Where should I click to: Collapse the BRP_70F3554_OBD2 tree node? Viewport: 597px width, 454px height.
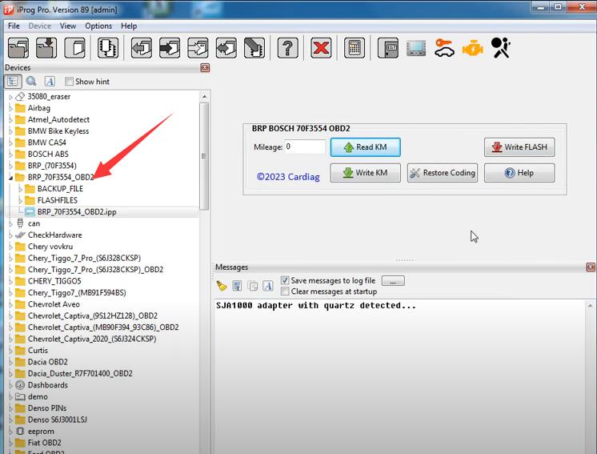[x=10, y=178]
